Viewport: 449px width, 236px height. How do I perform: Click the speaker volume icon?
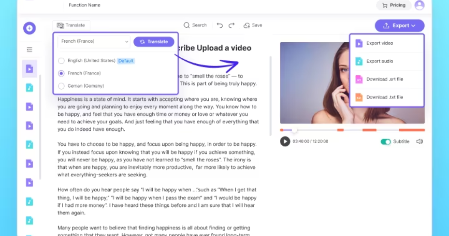(419, 142)
